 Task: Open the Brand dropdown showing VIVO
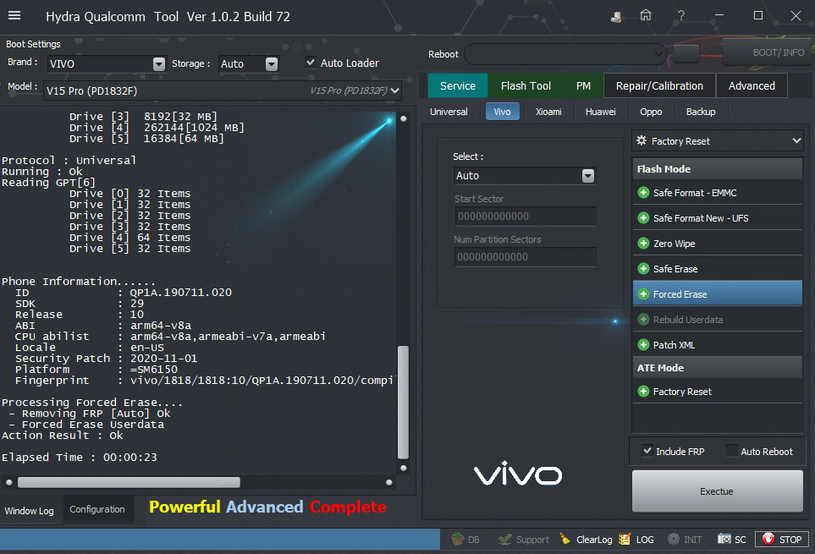point(107,64)
